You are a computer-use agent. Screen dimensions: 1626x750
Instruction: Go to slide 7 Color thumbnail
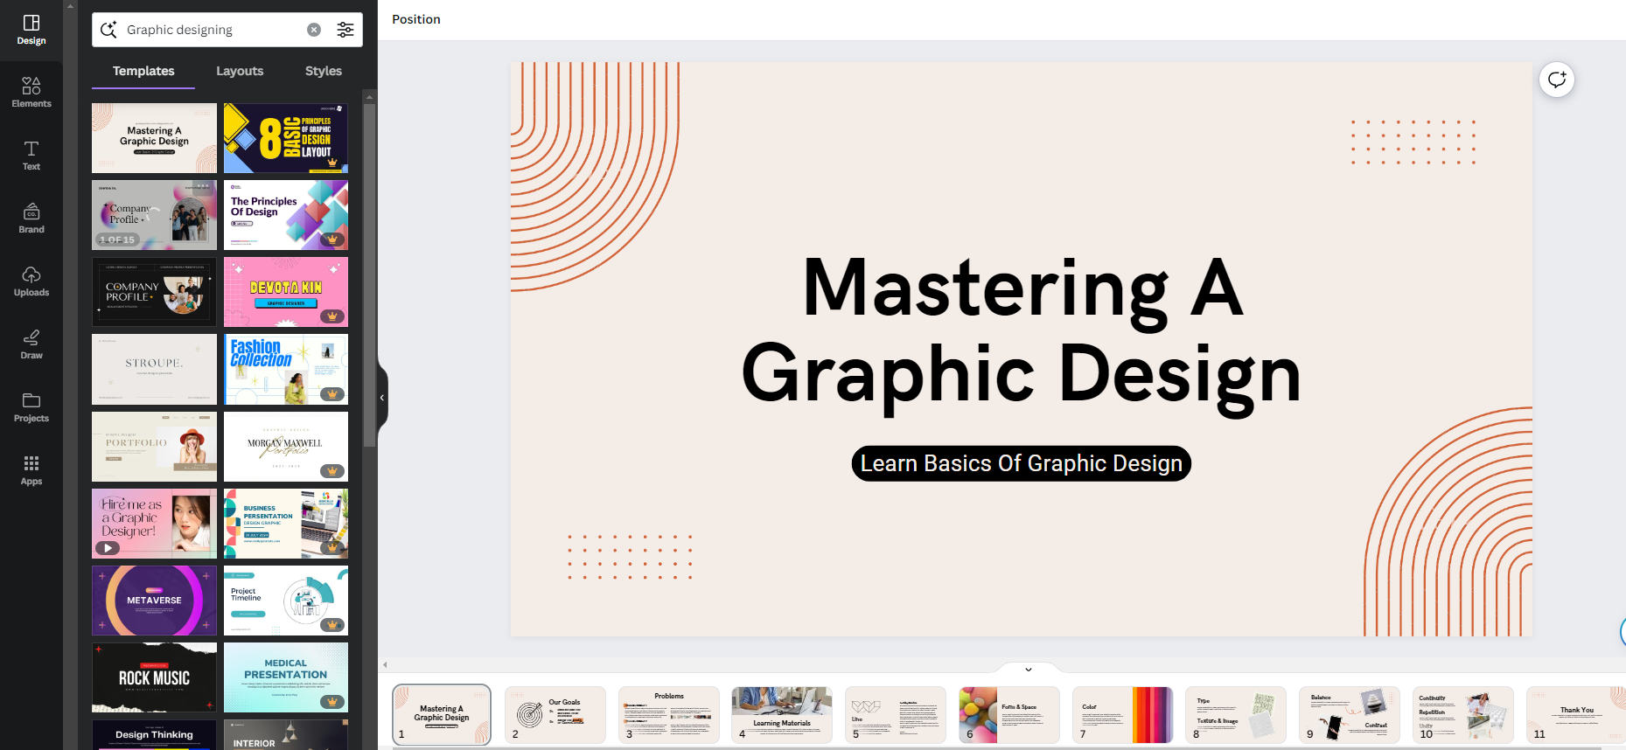(1122, 715)
